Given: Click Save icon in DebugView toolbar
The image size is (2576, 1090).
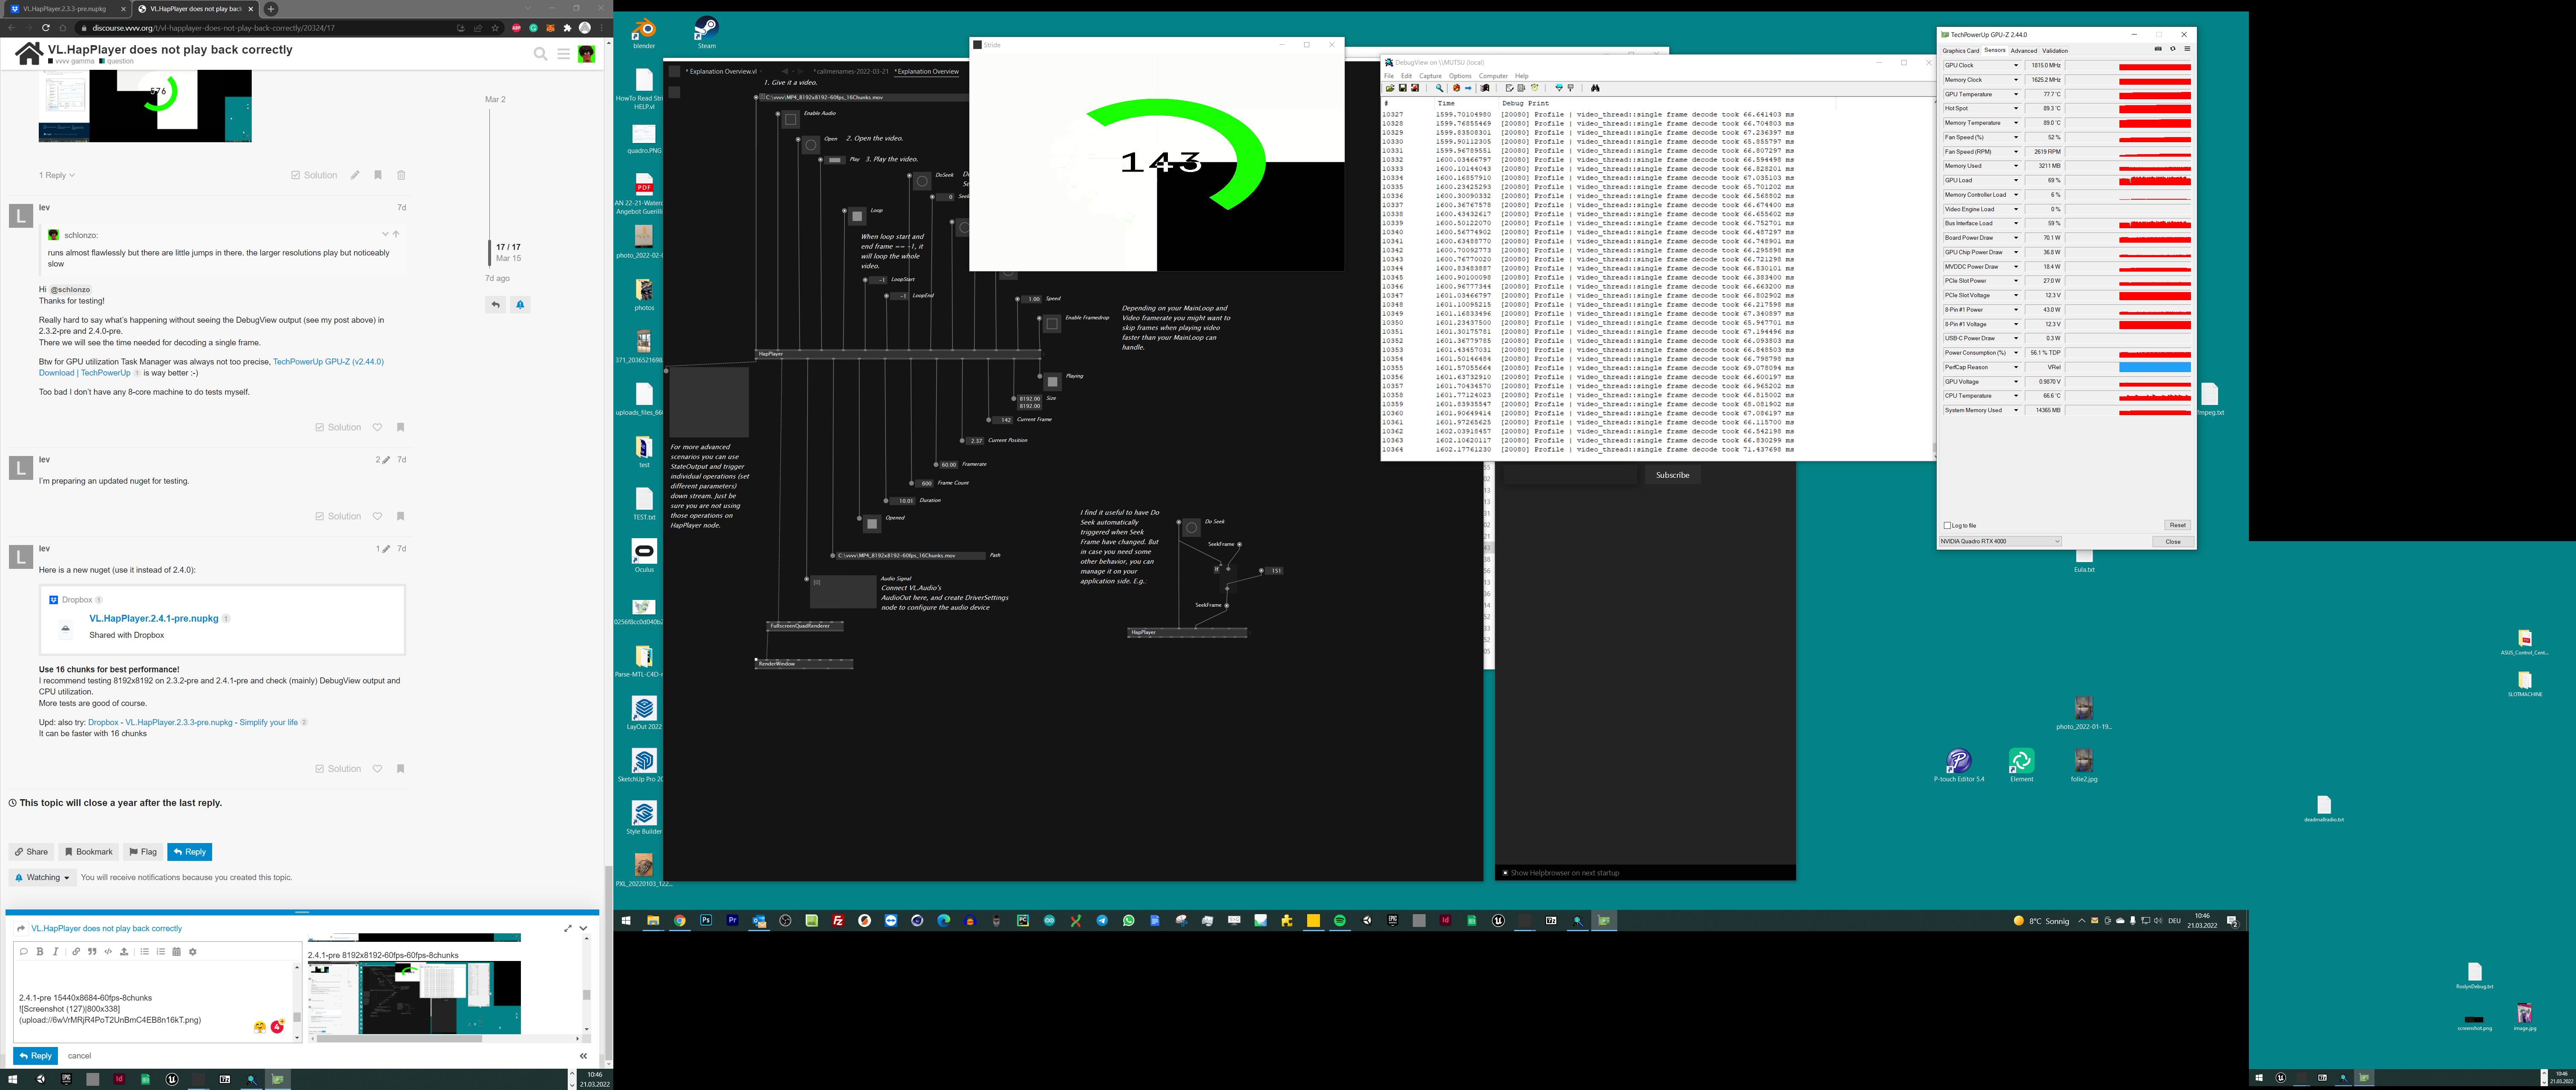Looking at the screenshot, I should (1402, 88).
